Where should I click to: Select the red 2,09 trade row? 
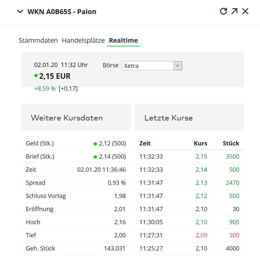[189, 235]
